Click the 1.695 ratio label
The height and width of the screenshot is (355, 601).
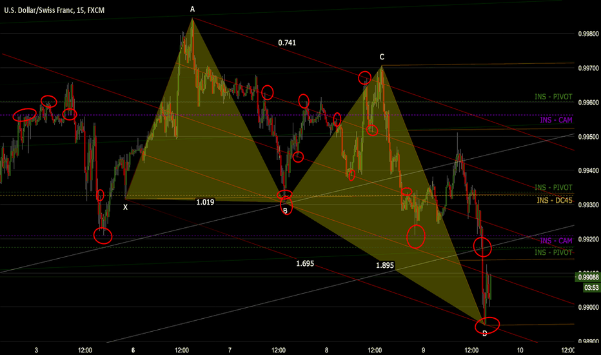[x=305, y=263]
